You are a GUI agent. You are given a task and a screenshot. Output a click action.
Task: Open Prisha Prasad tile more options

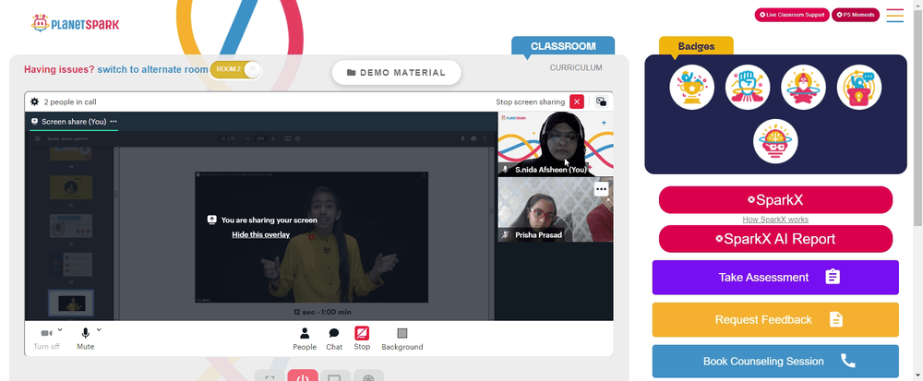[601, 189]
